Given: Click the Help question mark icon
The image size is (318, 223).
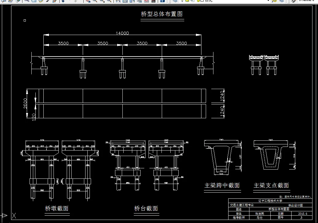Looking at the screenshot, I should (163, 2).
